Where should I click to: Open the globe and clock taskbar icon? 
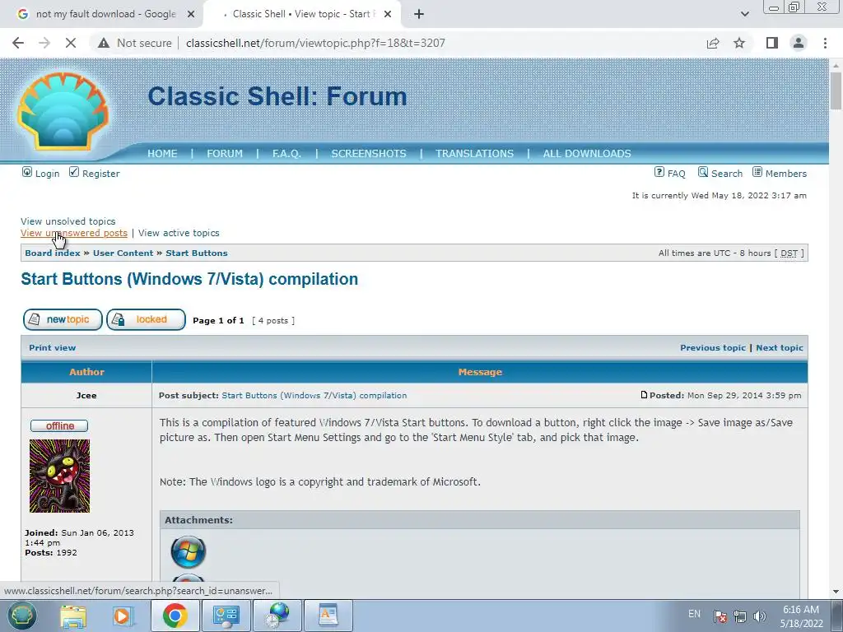pos(277,616)
